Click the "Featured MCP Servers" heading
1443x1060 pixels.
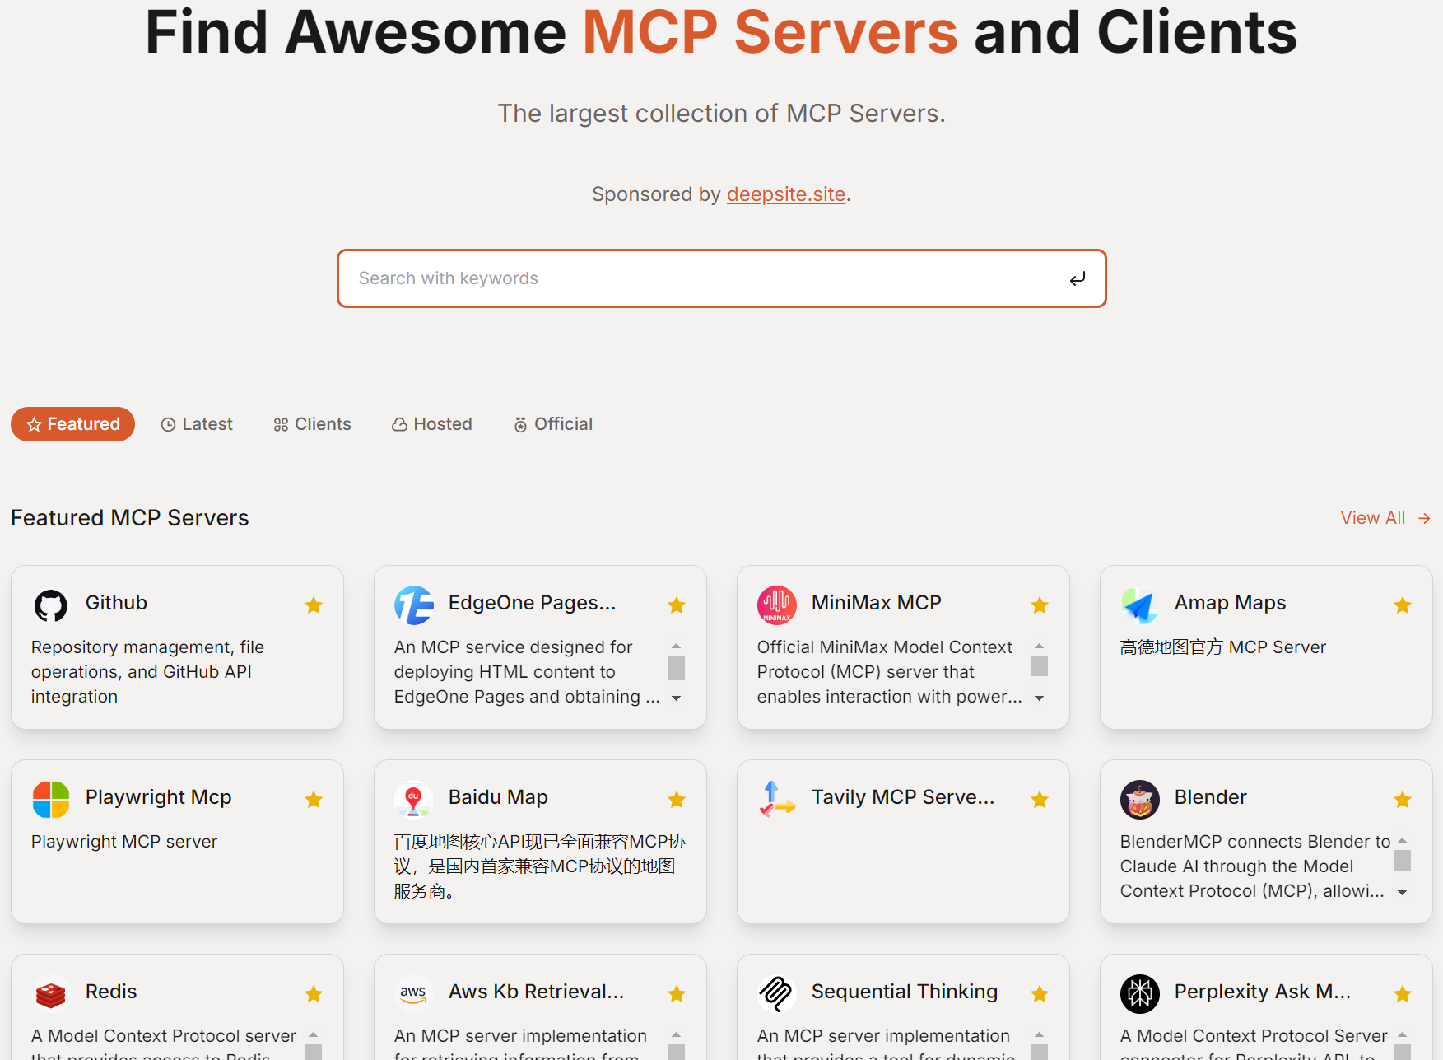click(130, 518)
